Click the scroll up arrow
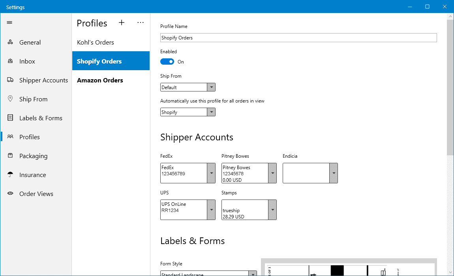Image resolution: width=454 pixels, height=276 pixels. pos(450,17)
